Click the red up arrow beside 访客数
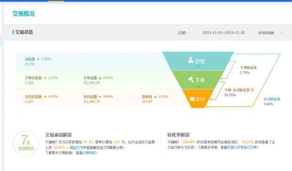Screen dimensions: 292x171 [38, 59]
